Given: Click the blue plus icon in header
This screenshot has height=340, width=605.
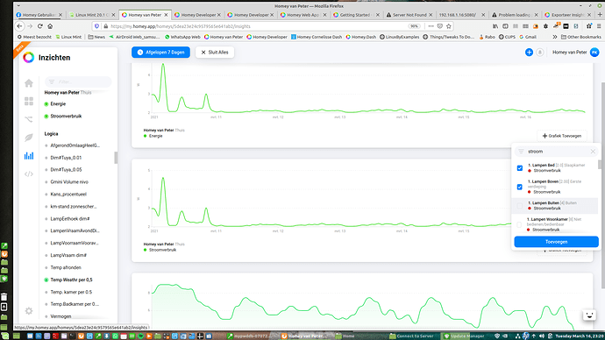Looking at the screenshot, I should [529, 52].
